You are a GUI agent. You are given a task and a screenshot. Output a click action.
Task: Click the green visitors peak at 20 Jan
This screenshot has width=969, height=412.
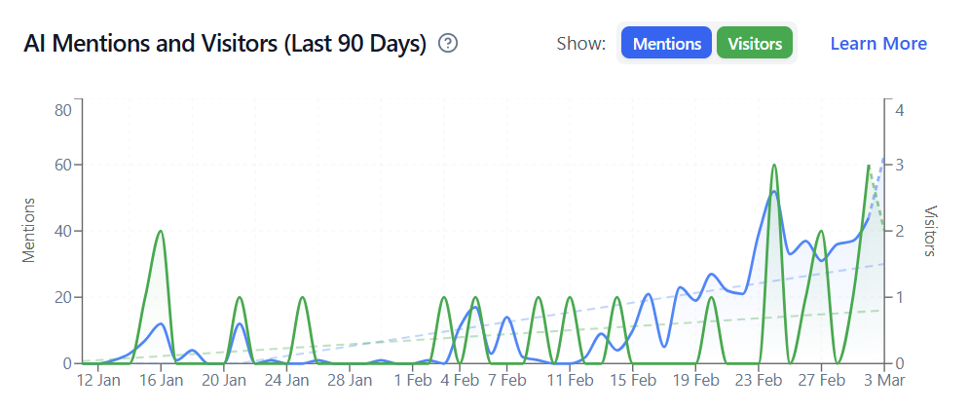(x=240, y=298)
